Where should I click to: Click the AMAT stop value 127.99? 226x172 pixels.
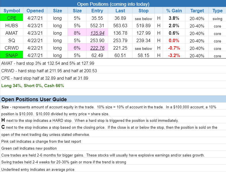pyautogui.click(x=143, y=33)
